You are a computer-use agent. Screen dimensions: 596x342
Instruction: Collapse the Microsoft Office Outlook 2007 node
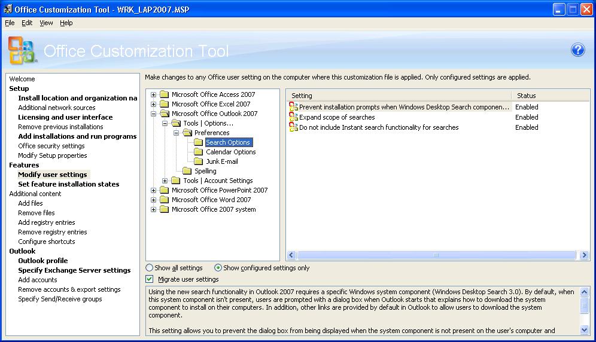[153, 114]
